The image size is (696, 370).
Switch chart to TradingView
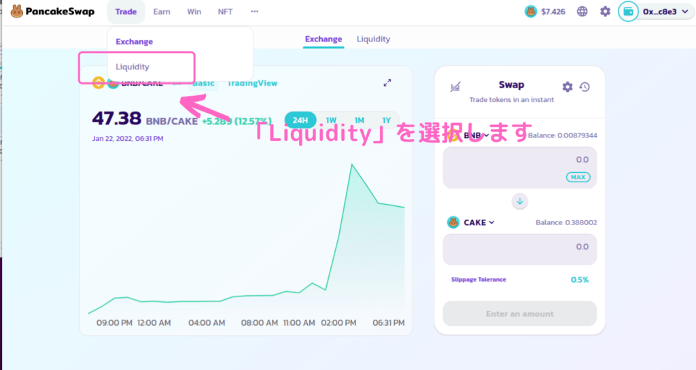[252, 83]
